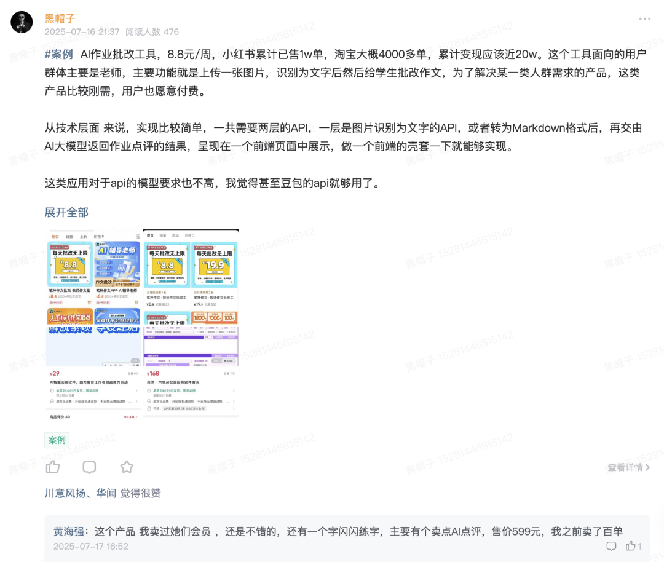This screenshot has width=664, height=562.
Task: Click post timestamp 2025-07-16 21:37
Action: 82,32
